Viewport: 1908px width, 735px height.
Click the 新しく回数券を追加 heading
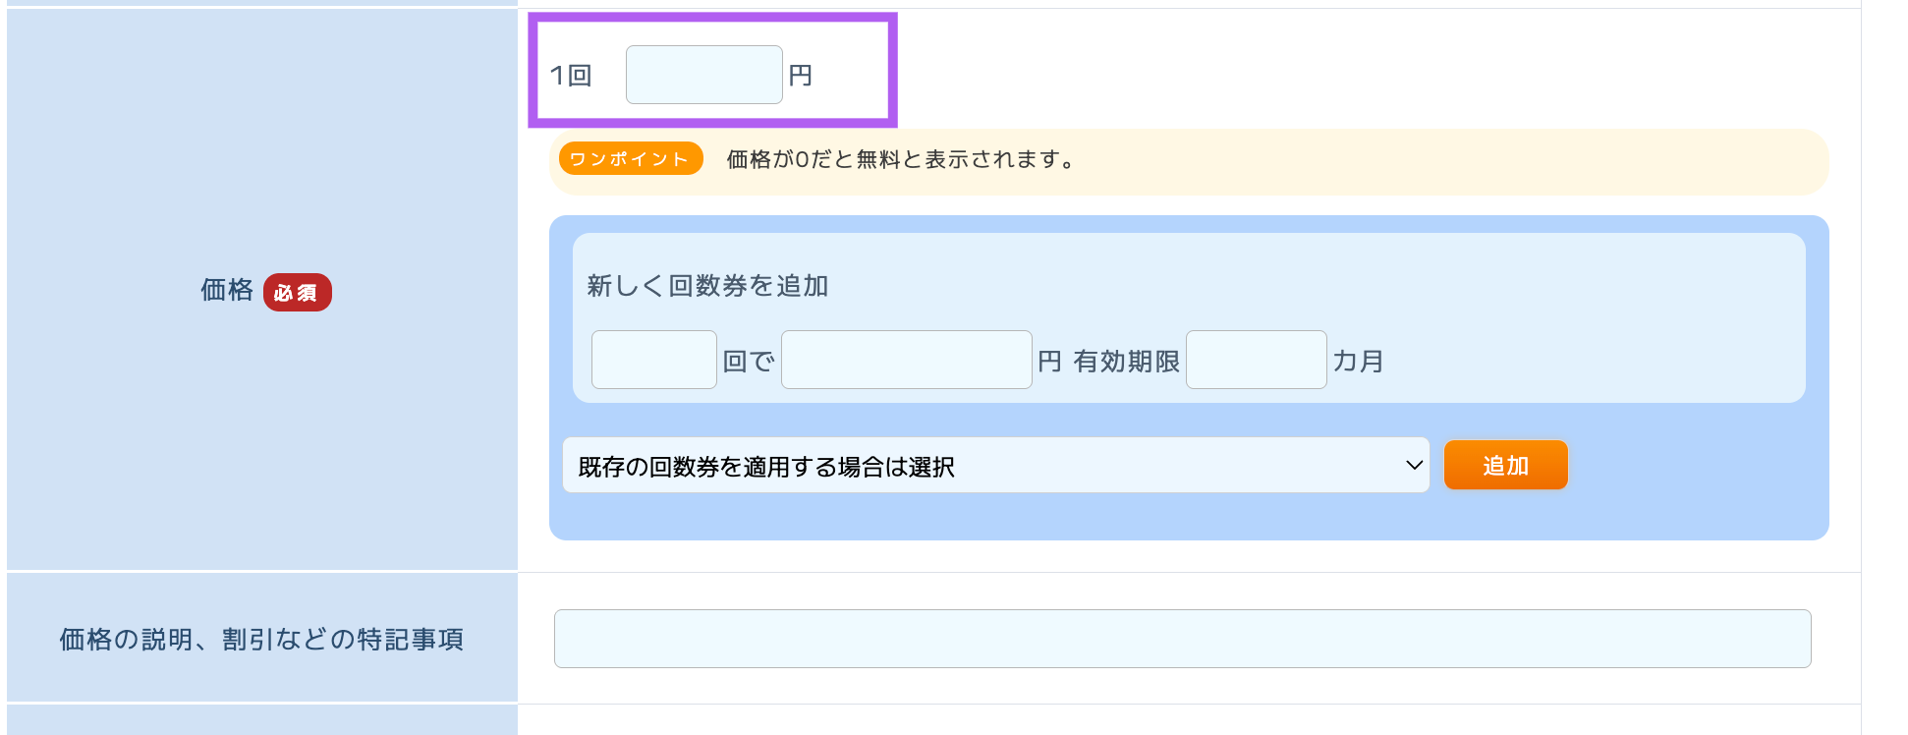(707, 286)
